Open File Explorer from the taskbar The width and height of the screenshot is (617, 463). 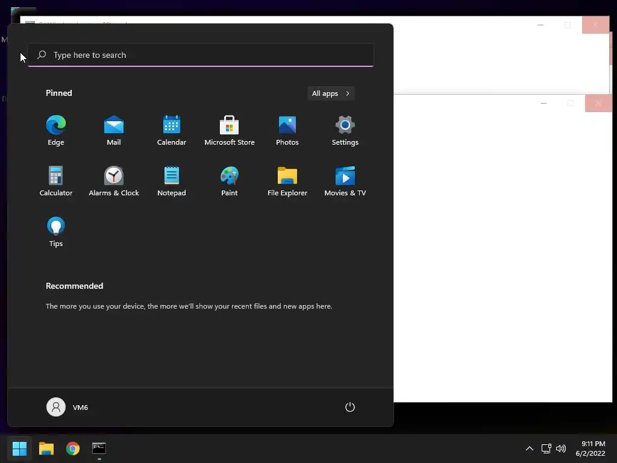point(46,449)
